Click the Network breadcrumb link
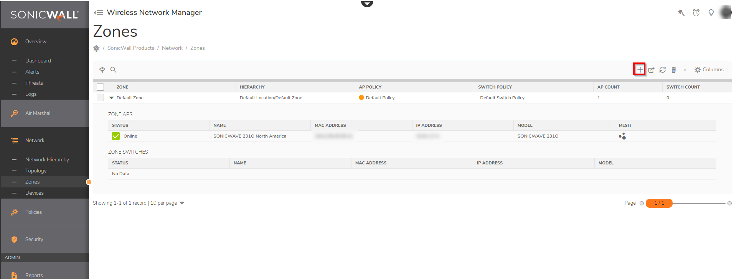Viewport: 734px width, 279px height. coord(172,48)
